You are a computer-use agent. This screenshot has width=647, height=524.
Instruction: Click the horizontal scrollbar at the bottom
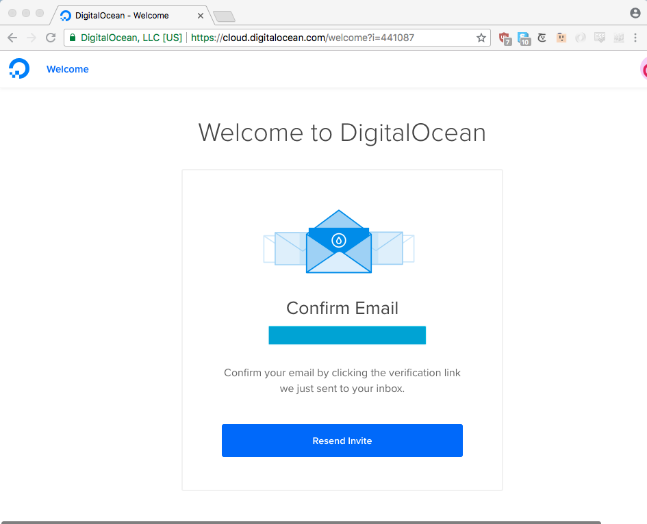click(x=300, y=521)
